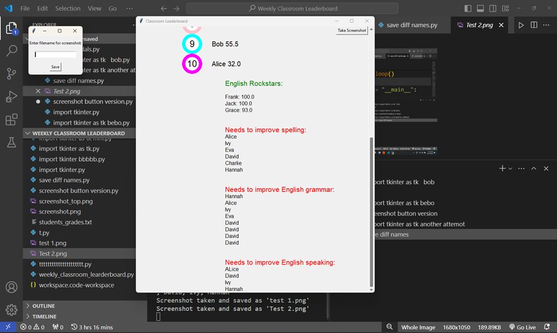
Task: Open the Accounts menu icon
Action: pyautogui.click(x=11, y=287)
